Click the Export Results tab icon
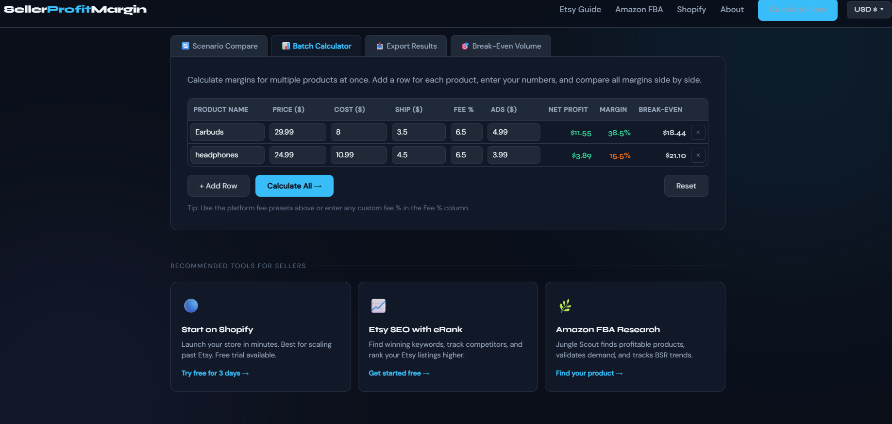Image resolution: width=892 pixels, height=424 pixels. click(x=380, y=46)
